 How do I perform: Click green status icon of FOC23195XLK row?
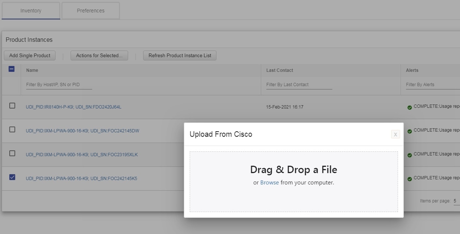[x=409, y=155]
